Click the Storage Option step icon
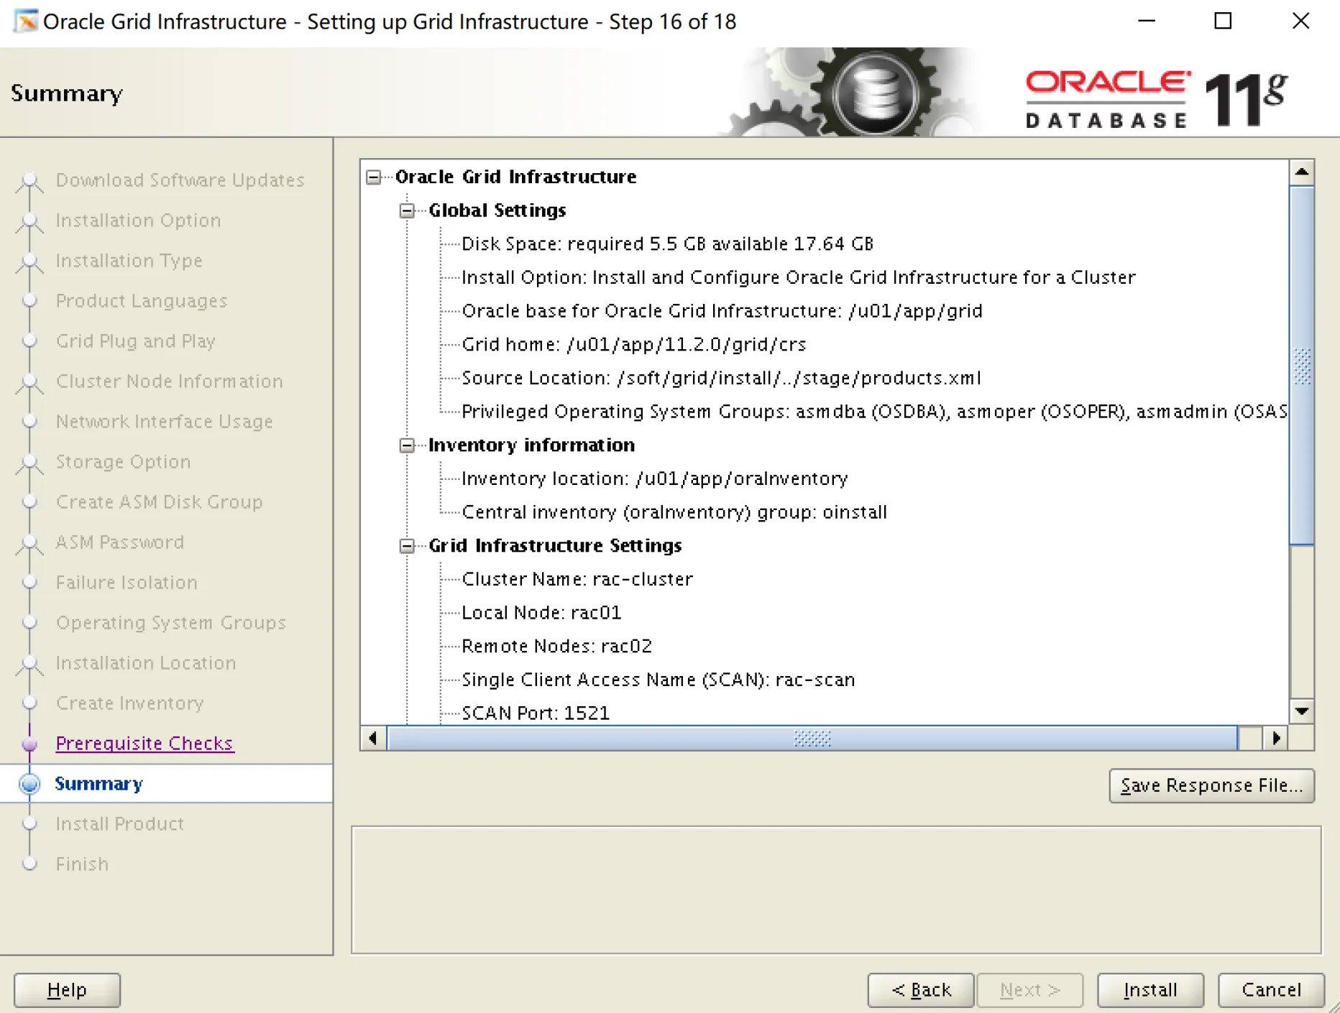This screenshot has width=1340, height=1013. pos(29,462)
